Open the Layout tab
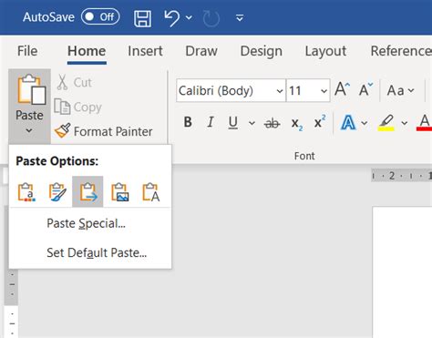 pos(325,51)
